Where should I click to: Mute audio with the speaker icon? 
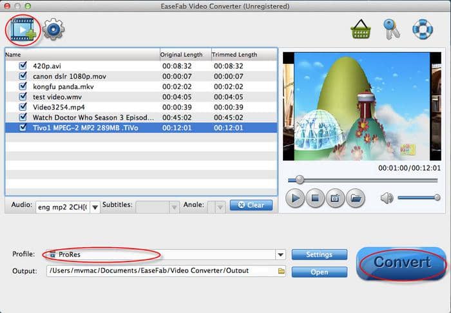point(387,198)
